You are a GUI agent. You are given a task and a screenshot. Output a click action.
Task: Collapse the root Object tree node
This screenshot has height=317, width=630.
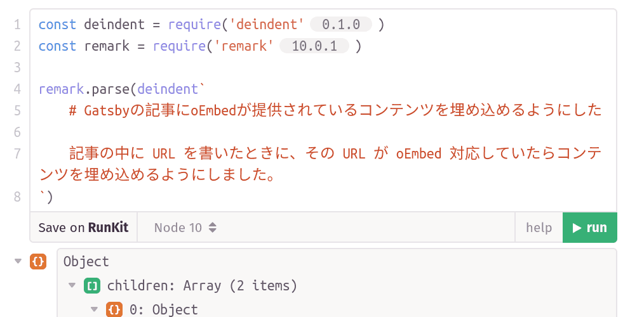18,261
